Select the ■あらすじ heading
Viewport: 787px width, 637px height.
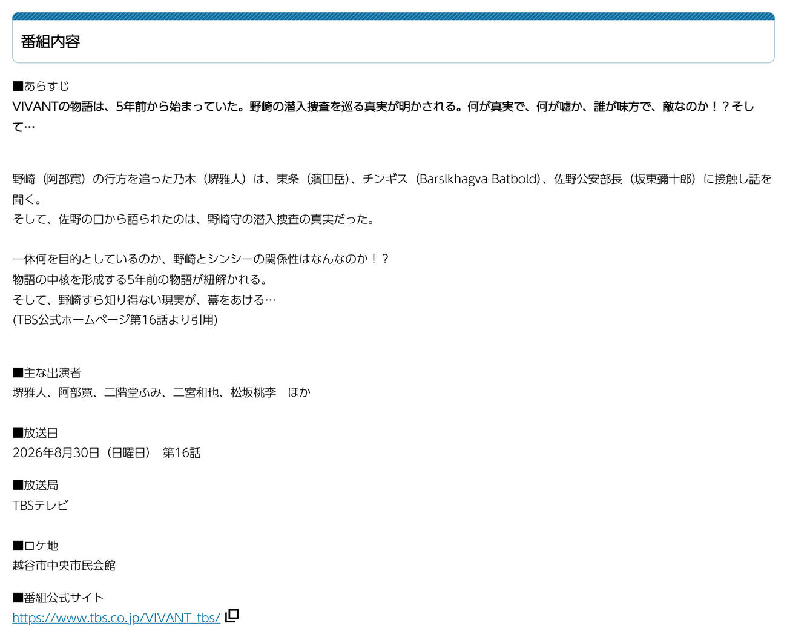point(41,86)
